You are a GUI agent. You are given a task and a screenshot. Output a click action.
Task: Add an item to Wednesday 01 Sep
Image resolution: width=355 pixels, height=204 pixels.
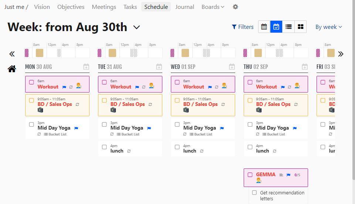[232, 67]
